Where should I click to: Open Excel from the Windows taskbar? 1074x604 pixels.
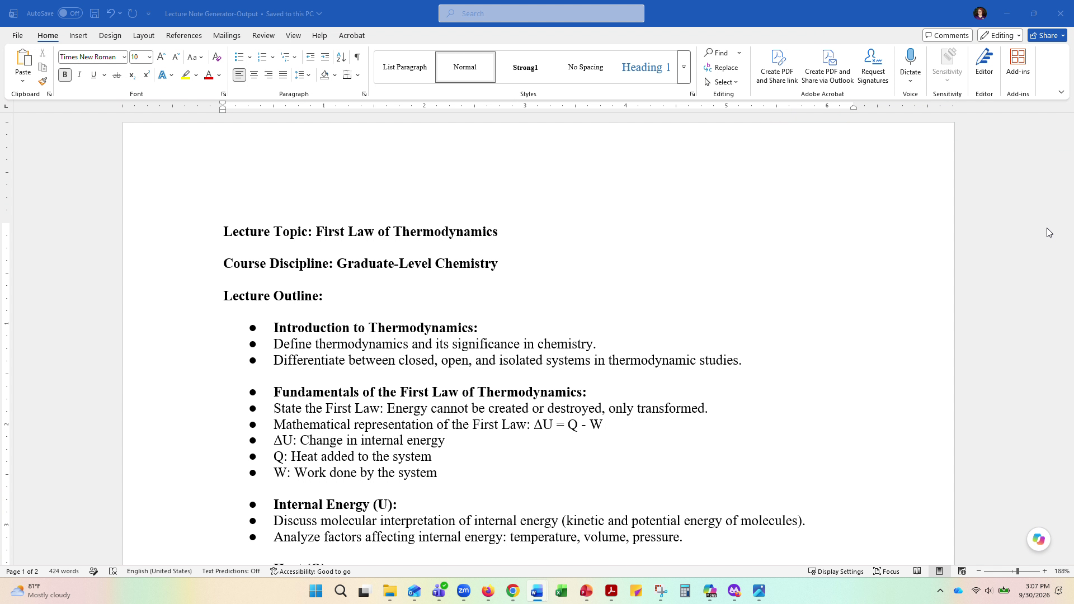pyautogui.click(x=561, y=591)
